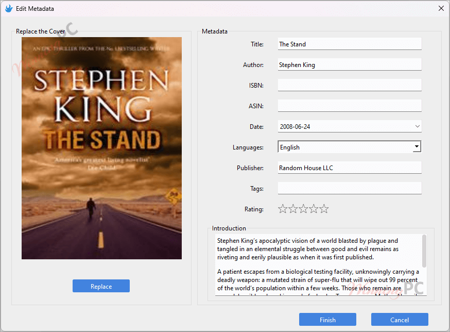Focus the empty Tags field
This screenshot has height=332, width=450.
point(350,188)
